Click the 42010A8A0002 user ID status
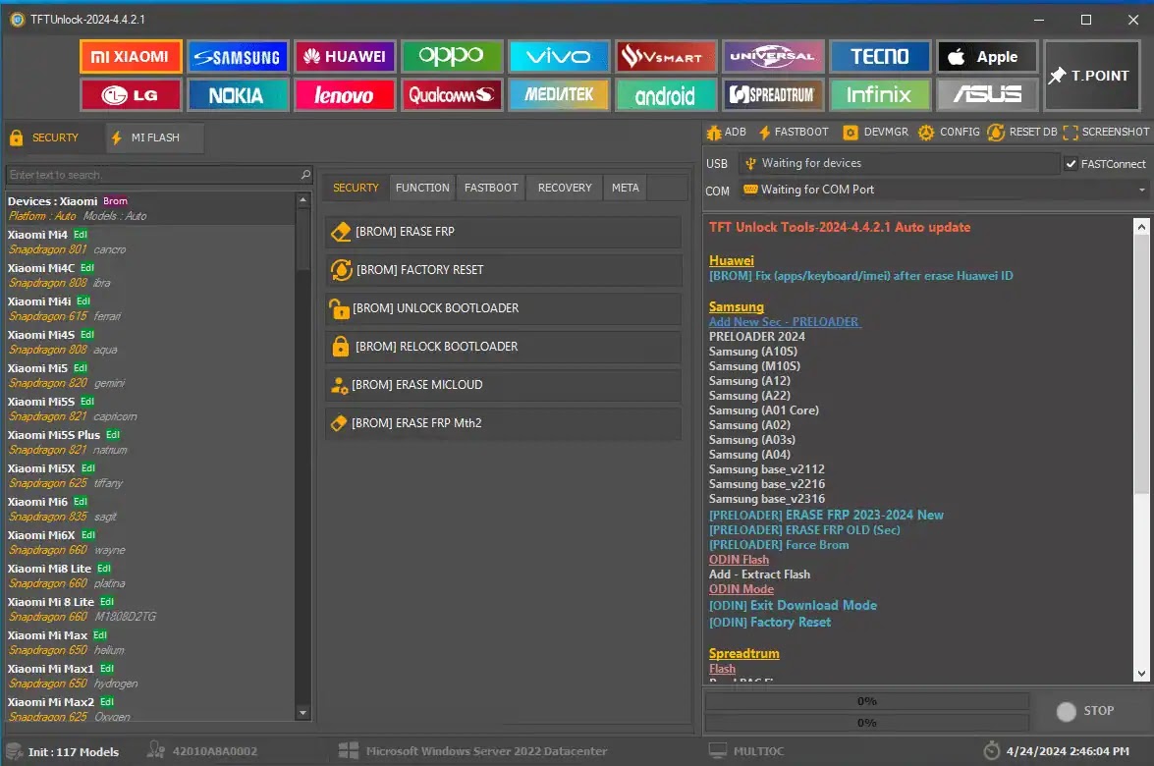The width and height of the screenshot is (1154, 766). pos(202,751)
